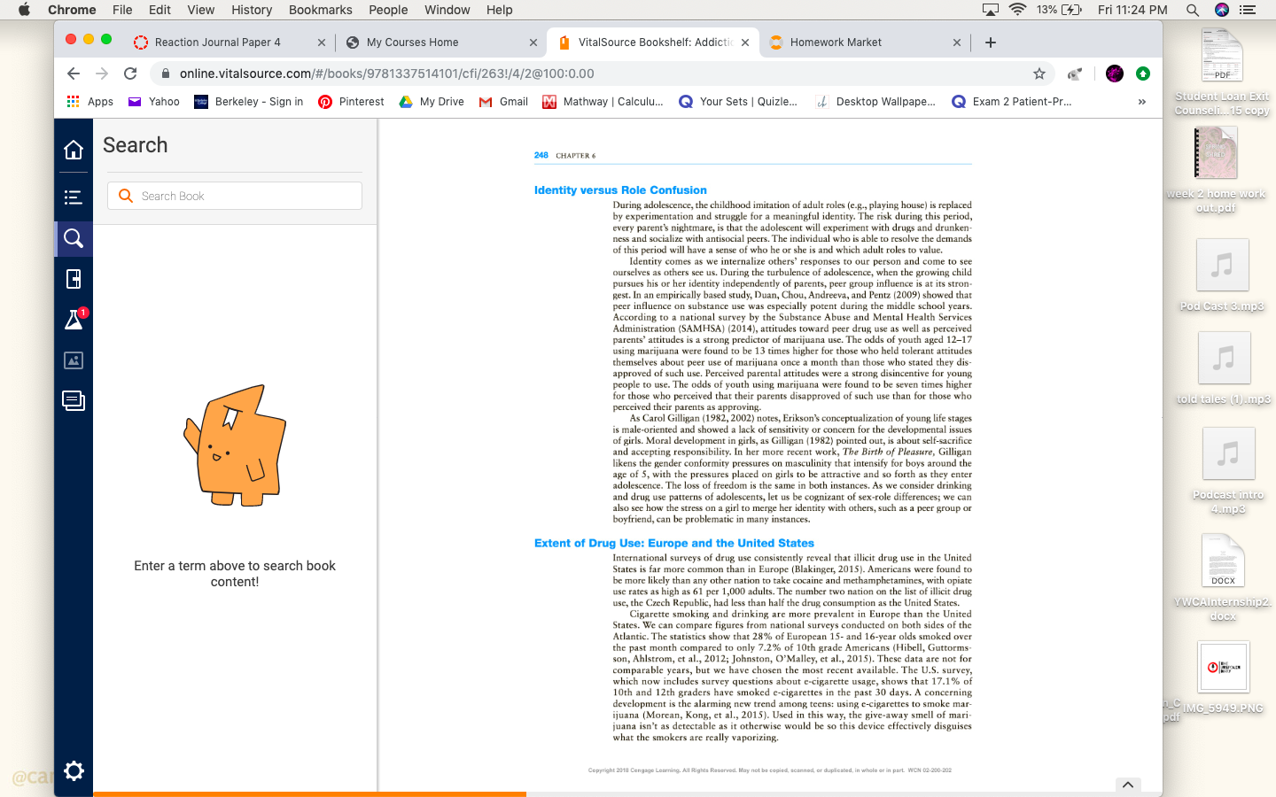Open the People menu
Image resolution: width=1276 pixels, height=797 pixels.
388,10
